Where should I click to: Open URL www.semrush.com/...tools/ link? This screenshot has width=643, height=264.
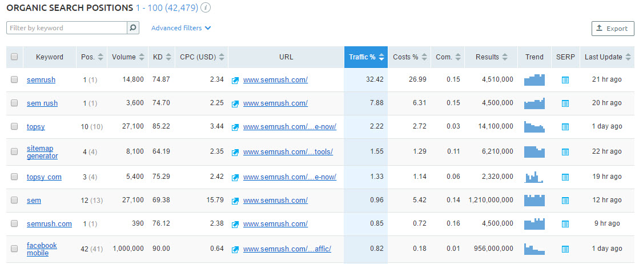point(288,152)
